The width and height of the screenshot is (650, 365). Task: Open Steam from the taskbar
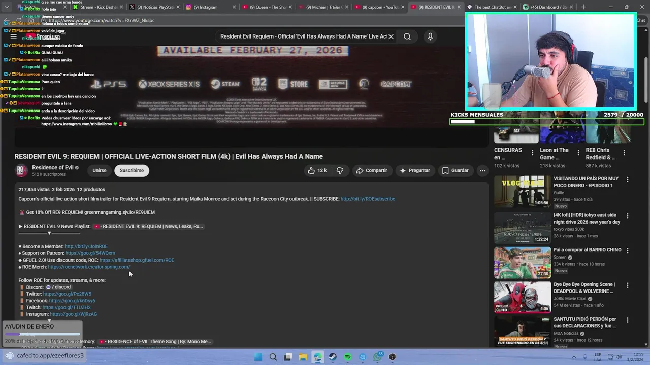[333, 357]
